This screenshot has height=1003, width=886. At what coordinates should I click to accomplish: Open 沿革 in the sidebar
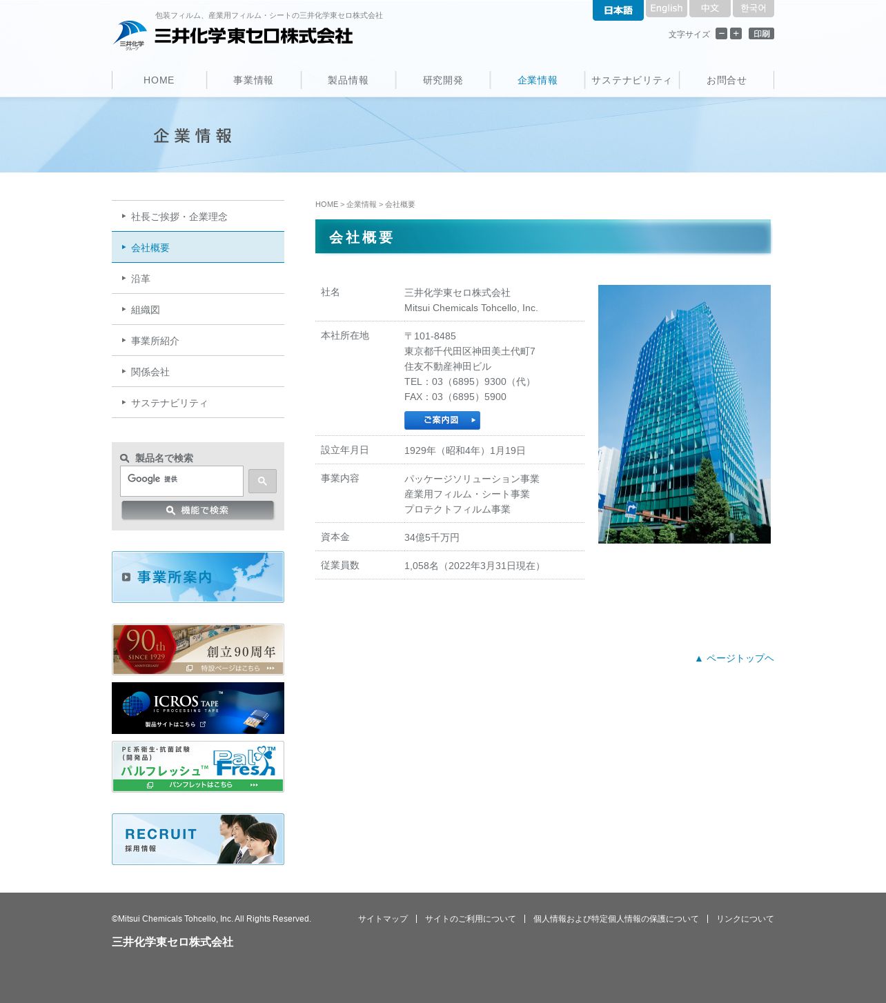tap(198, 279)
